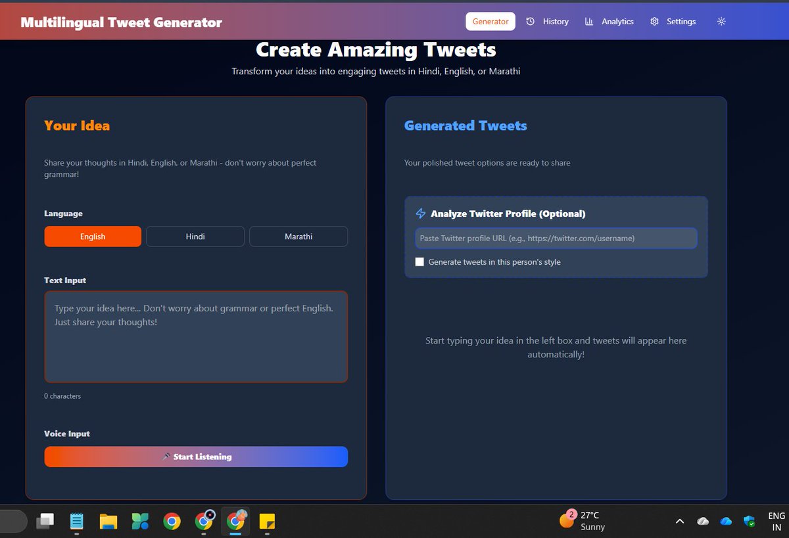Click the microphone icon on Start Listening
Viewport: 789px width, 538px height.
(166, 457)
